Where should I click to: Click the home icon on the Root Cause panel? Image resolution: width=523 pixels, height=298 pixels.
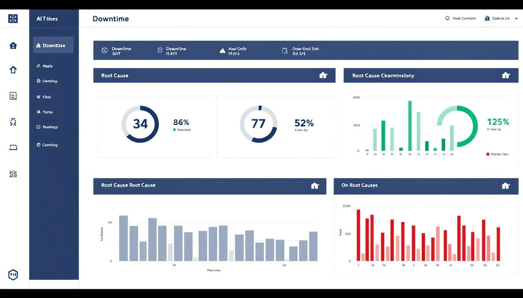323,75
